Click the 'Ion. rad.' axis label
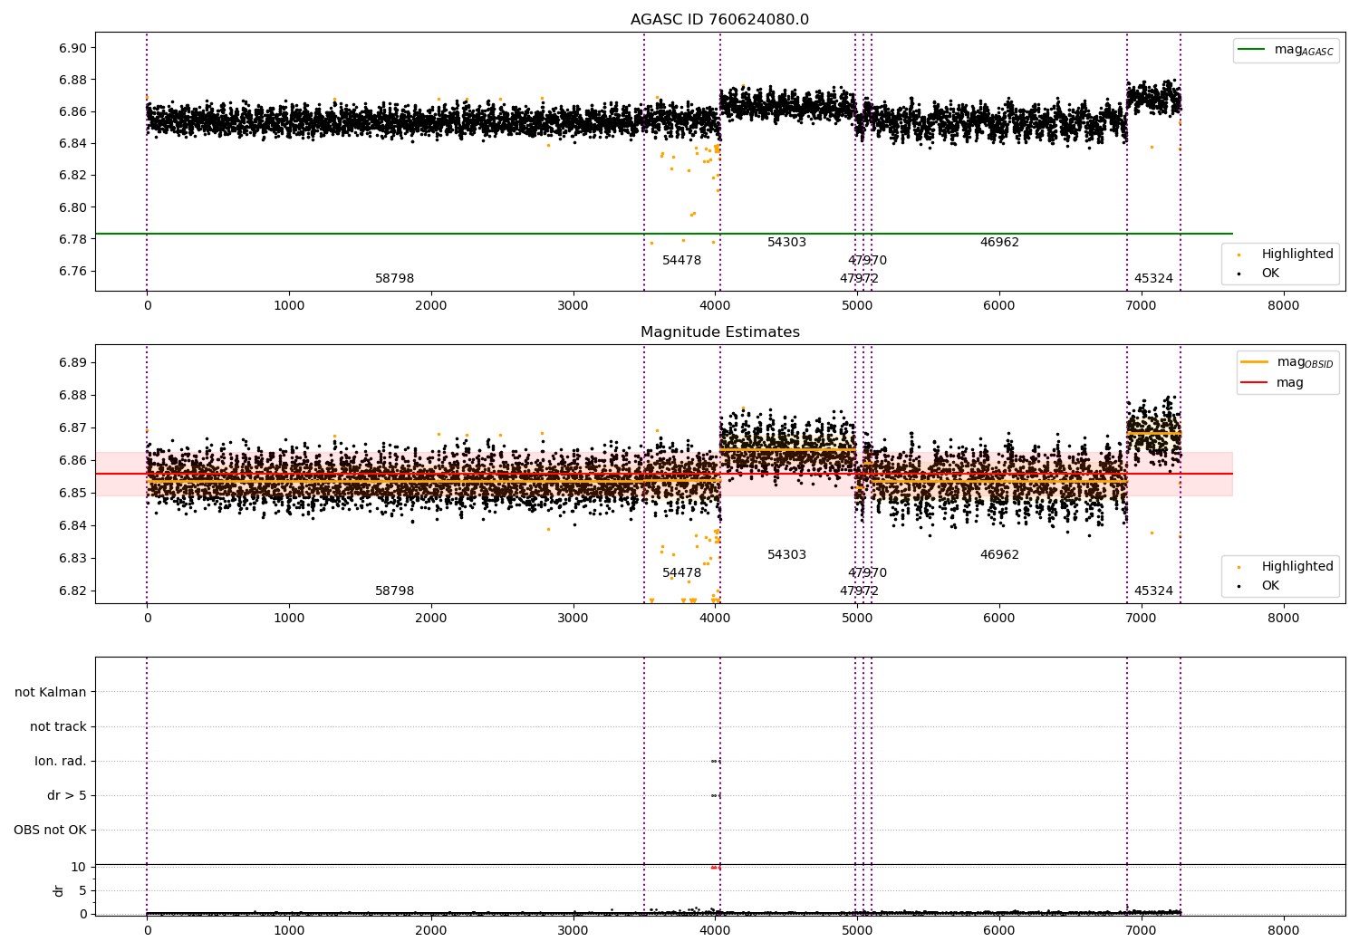 61,761
